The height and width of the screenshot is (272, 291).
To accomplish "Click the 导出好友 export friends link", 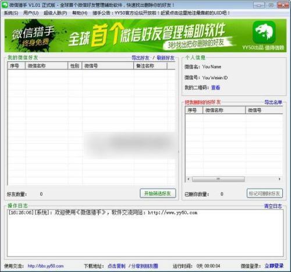I will click(140, 58).
